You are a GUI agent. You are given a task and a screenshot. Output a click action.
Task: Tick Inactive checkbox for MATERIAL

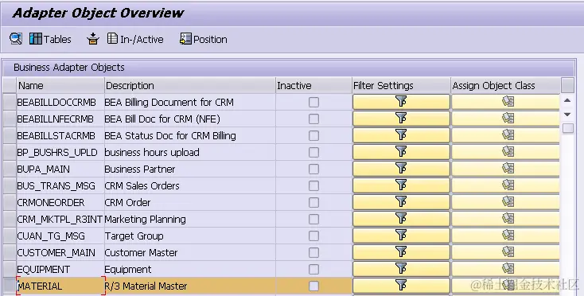point(313,286)
